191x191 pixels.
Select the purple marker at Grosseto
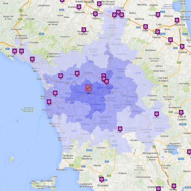pos(102,179)
